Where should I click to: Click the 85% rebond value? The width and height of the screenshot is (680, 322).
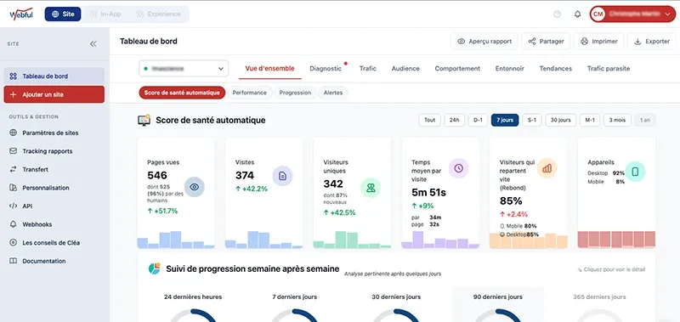(511, 201)
